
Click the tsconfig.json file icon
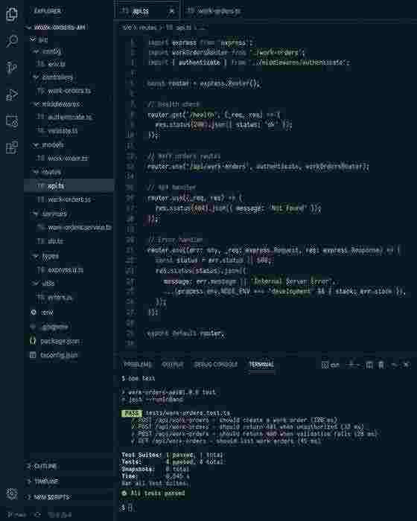pos(33,355)
